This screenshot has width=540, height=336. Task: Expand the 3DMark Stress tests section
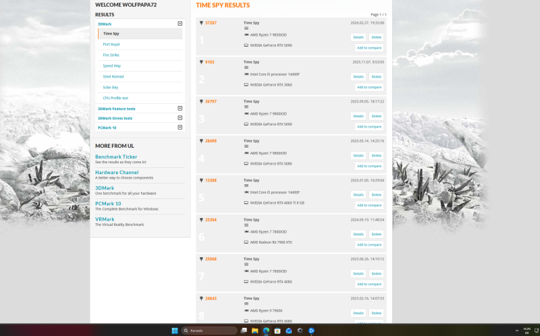tap(180, 118)
